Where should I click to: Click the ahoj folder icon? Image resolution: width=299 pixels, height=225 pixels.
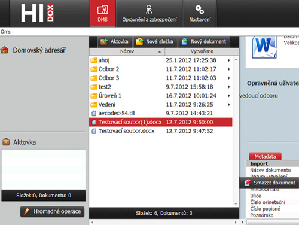click(94, 60)
